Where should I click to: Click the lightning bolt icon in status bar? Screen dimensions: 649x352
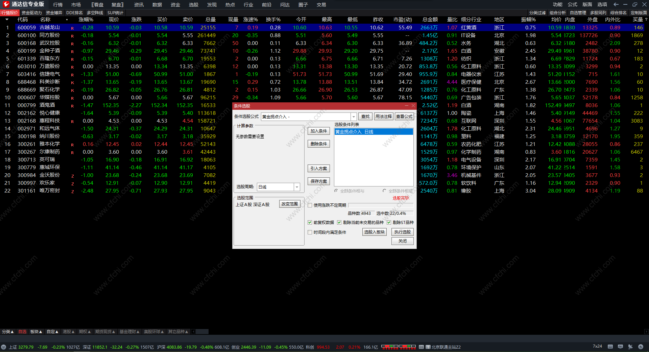coord(641,347)
